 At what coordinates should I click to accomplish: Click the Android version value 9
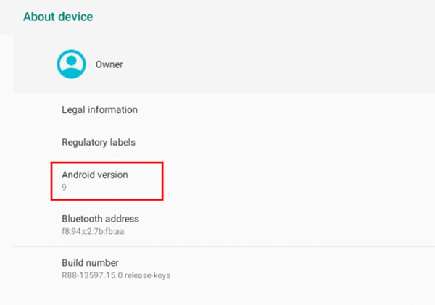64,188
